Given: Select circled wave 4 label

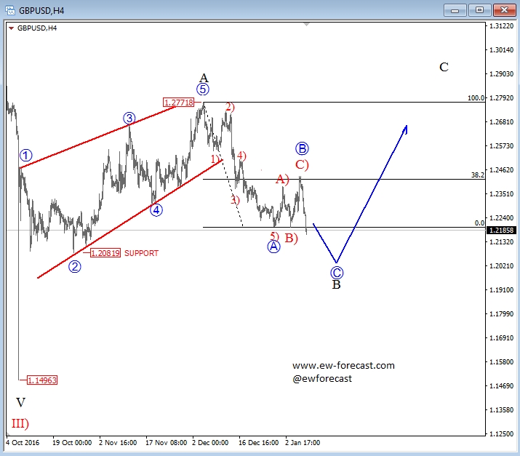Looking at the screenshot, I should pos(156,210).
